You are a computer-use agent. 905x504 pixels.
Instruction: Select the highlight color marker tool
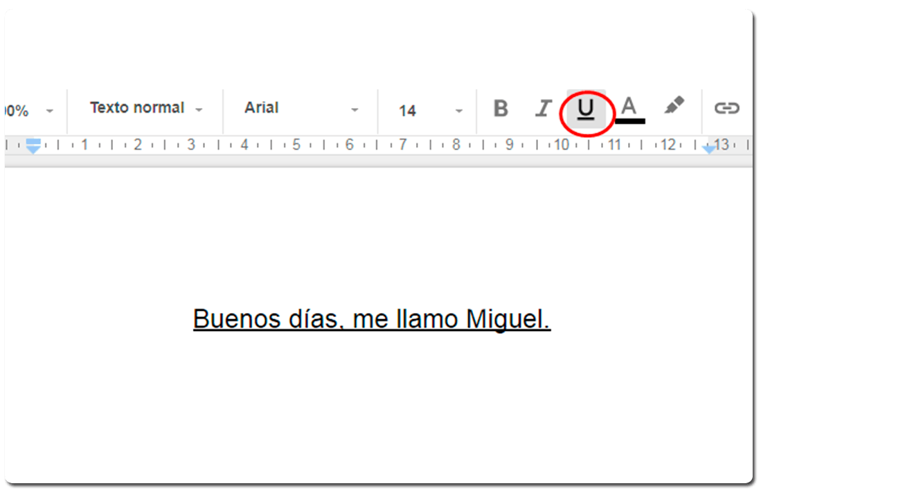click(x=674, y=106)
